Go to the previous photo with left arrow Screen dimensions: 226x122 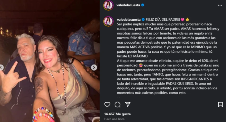[1, 68]
